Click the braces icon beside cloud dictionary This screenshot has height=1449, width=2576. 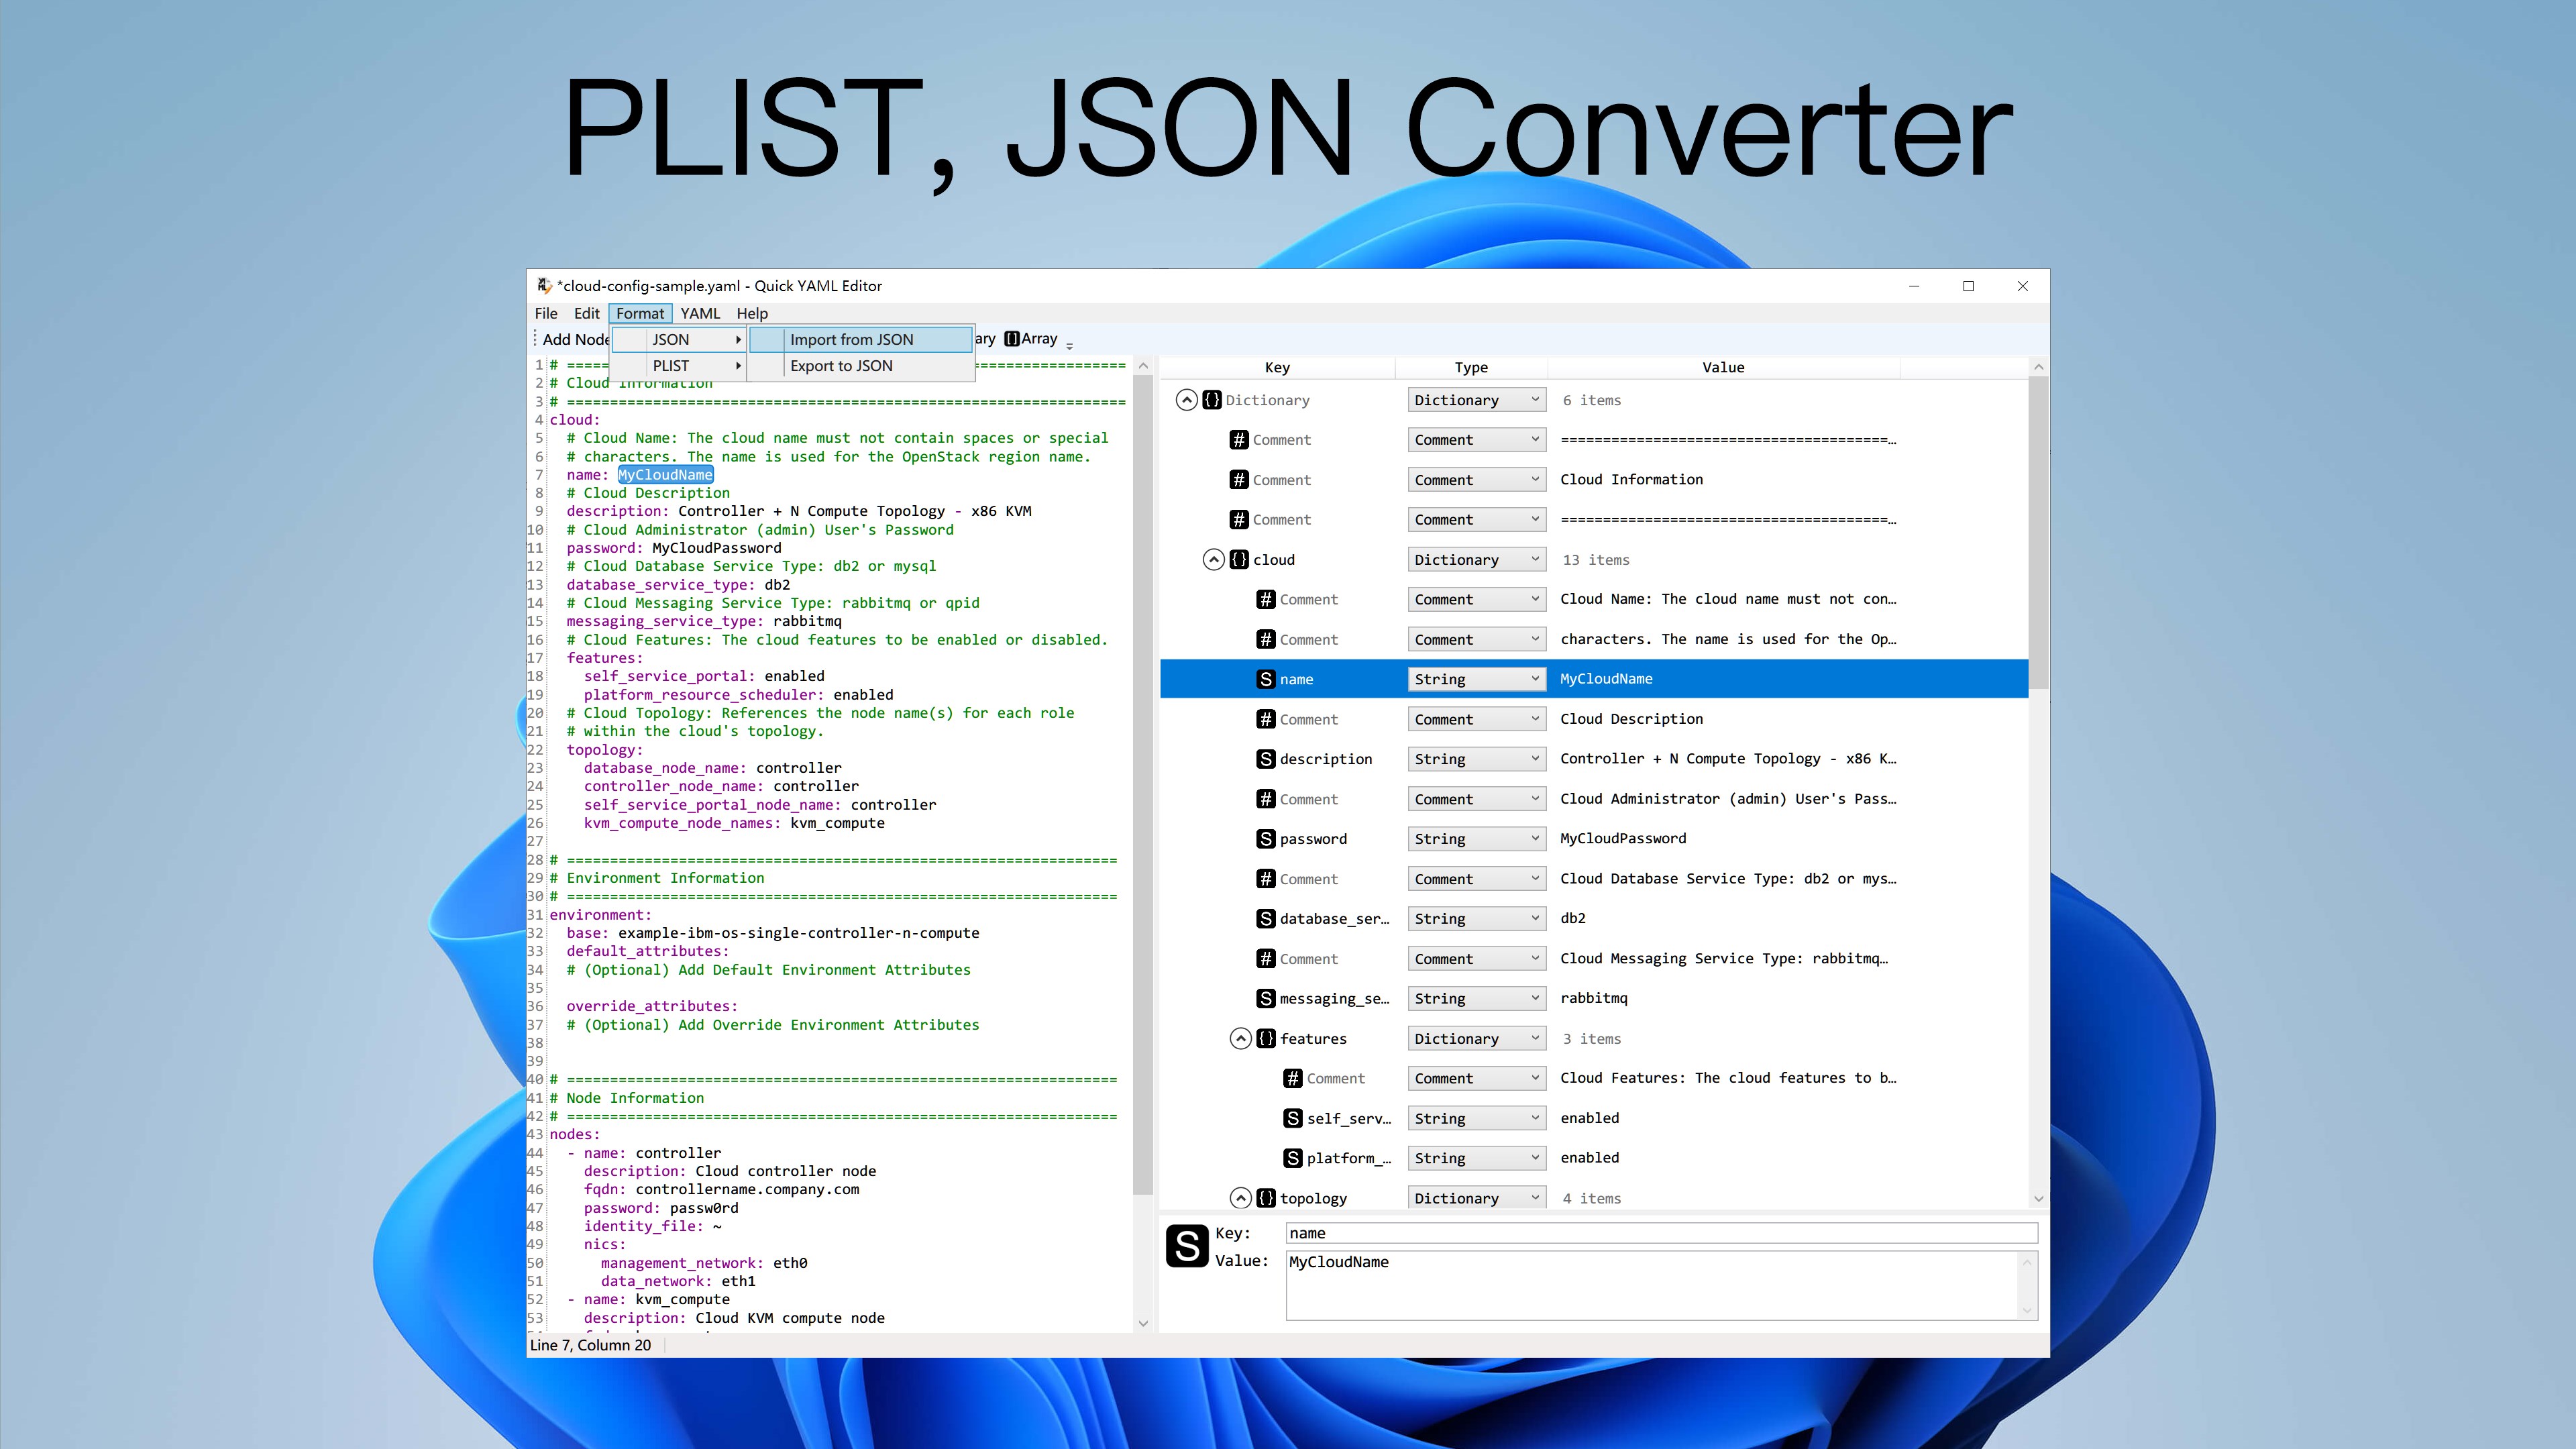tap(1239, 560)
